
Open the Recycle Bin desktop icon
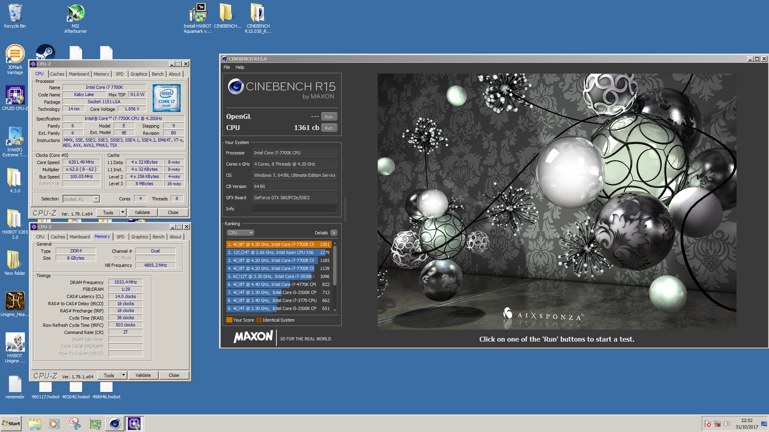tap(15, 16)
